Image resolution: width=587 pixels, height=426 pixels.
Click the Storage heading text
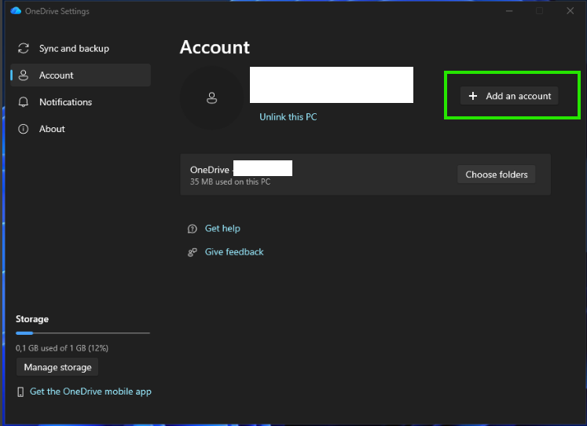coord(32,319)
